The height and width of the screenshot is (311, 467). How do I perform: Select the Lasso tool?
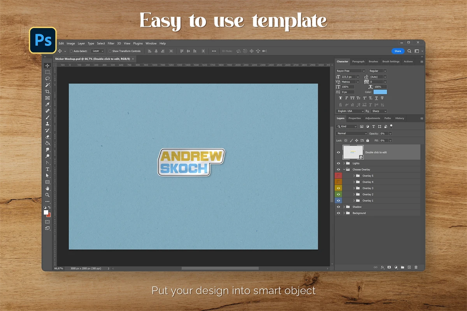pos(47,79)
